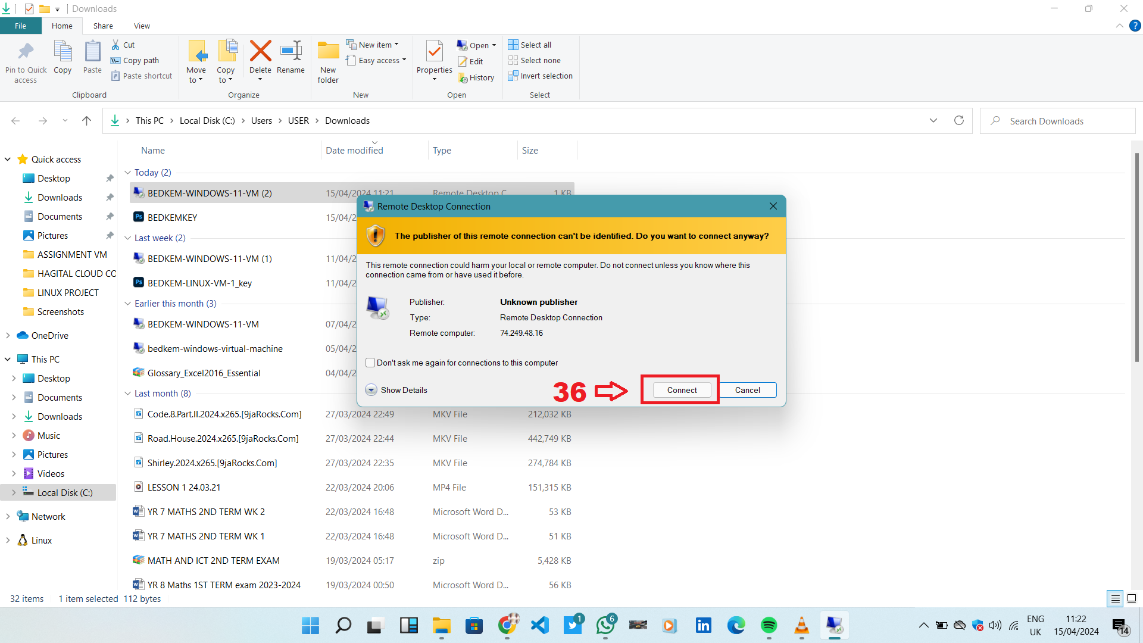Open the Properties ribbon icon
Viewport: 1143px width, 643px height.
pos(435,52)
